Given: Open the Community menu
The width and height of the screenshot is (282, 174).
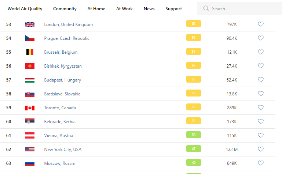Looking at the screenshot, I should pyautogui.click(x=65, y=9).
